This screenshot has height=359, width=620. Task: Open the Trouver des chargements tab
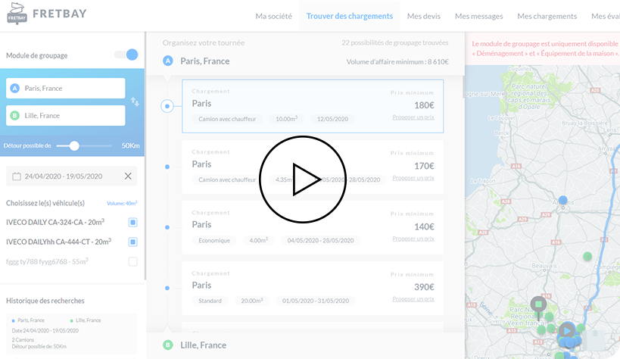(350, 16)
